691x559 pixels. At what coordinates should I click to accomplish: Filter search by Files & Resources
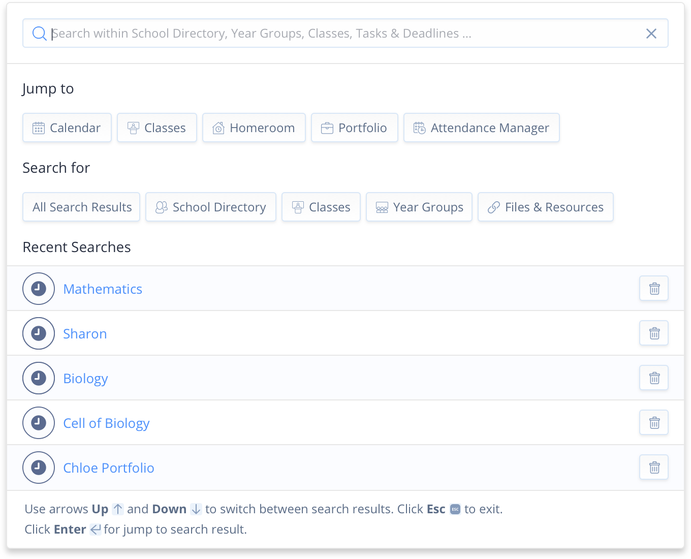[x=546, y=207]
